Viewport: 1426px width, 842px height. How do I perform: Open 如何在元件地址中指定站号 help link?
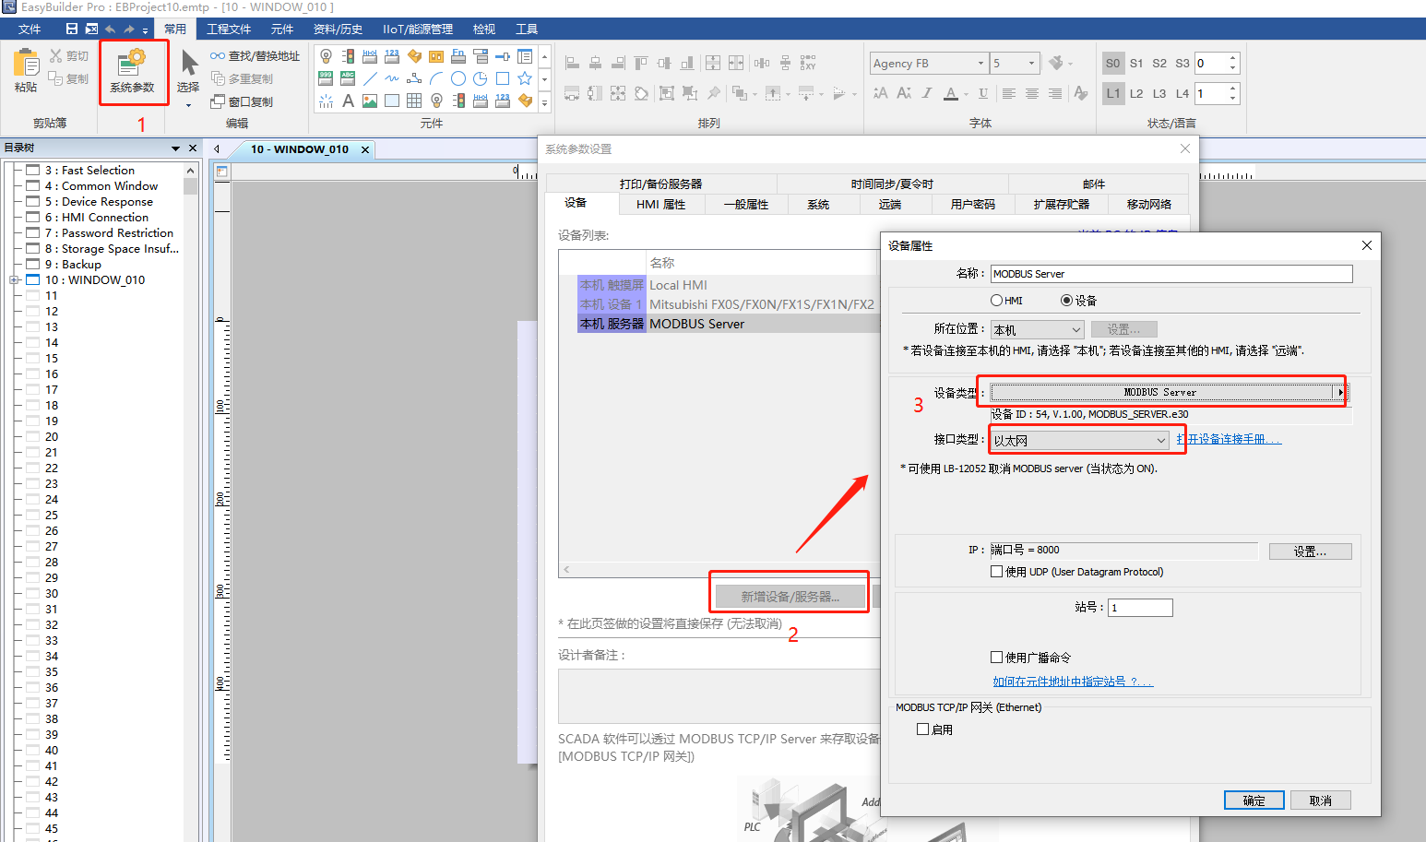click(x=1073, y=682)
